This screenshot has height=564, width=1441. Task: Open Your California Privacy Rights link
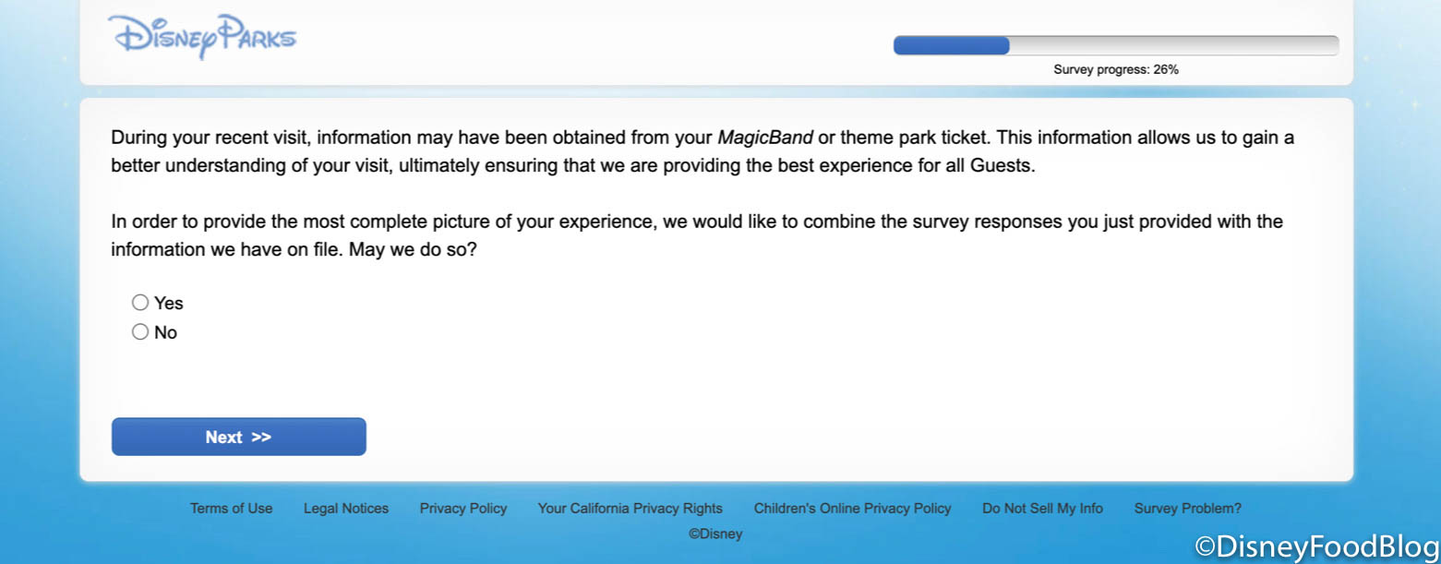[630, 509]
